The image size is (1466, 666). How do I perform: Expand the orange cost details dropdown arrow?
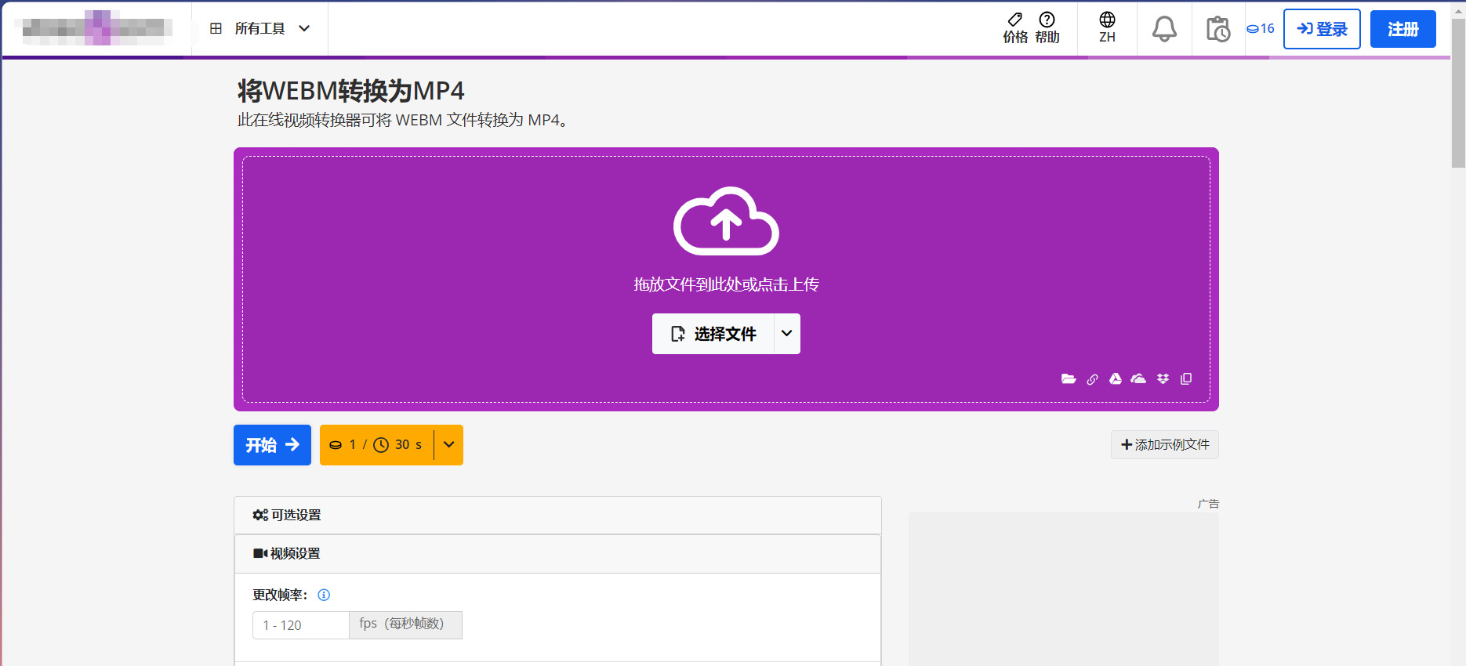click(x=448, y=445)
